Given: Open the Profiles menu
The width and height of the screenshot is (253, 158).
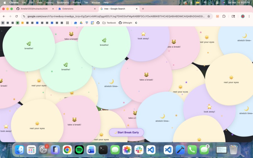Looking at the screenshot, I should [x=77, y=3].
